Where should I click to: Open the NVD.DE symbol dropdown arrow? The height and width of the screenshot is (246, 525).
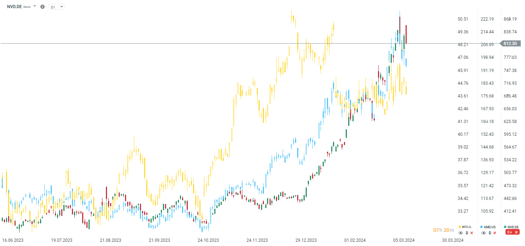pos(35,7)
